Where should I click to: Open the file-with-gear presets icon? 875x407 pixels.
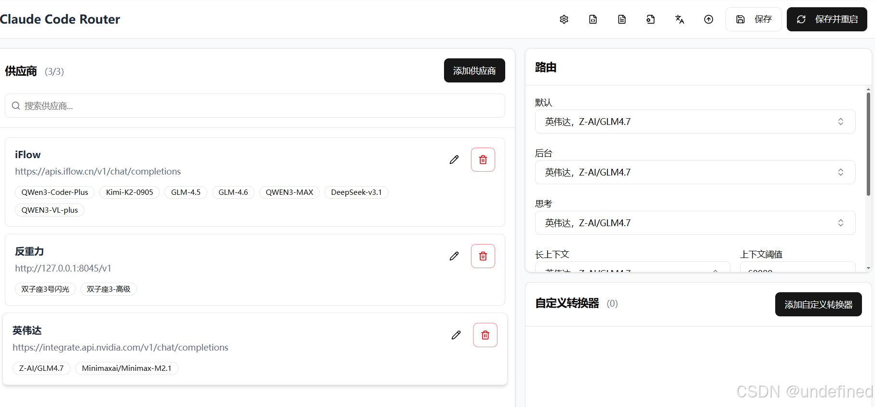click(x=651, y=19)
